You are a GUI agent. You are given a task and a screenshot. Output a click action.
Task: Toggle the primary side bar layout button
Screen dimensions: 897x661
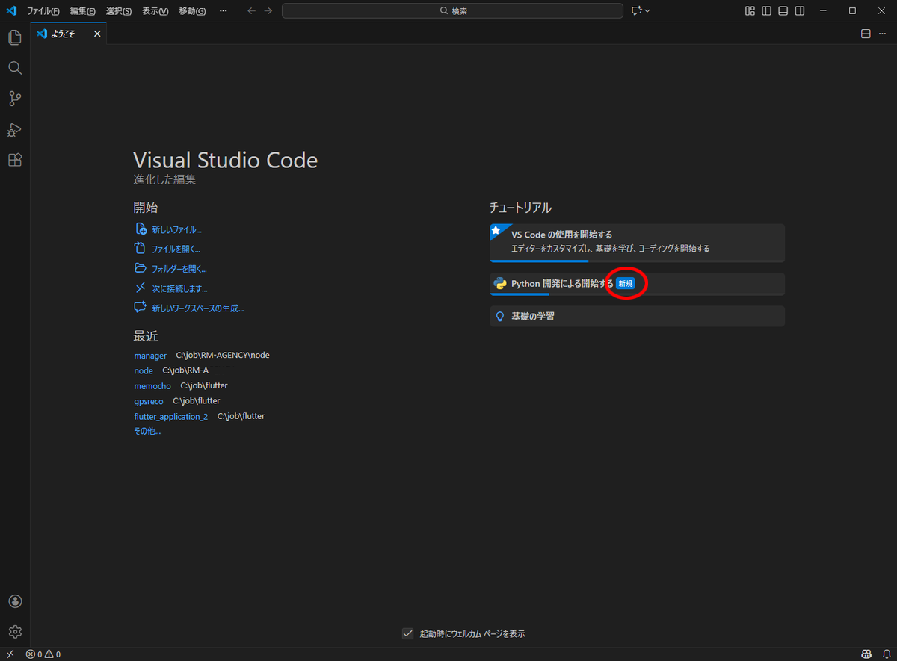[x=767, y=10]
